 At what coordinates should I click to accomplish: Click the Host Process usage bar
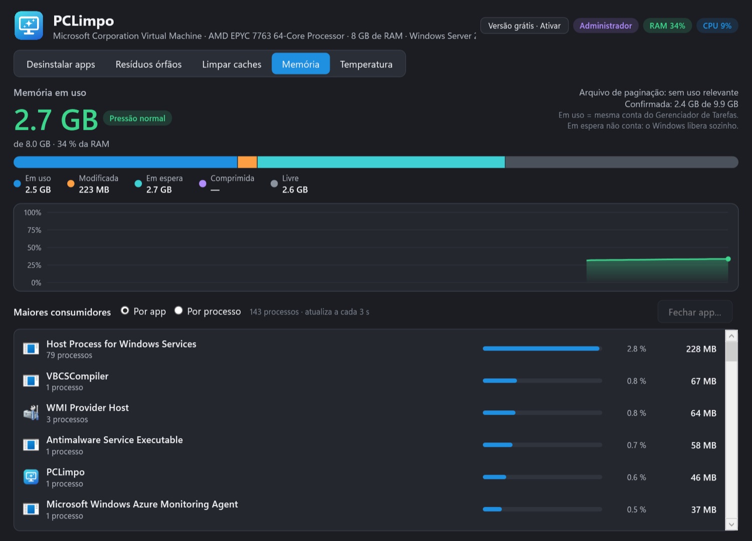coord(542,349)
